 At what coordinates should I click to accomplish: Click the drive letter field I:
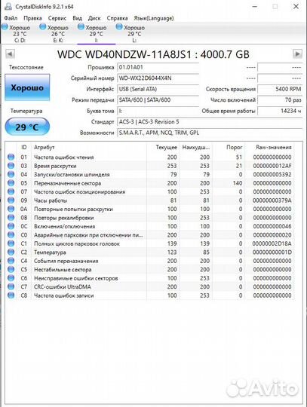click(158, 111)
